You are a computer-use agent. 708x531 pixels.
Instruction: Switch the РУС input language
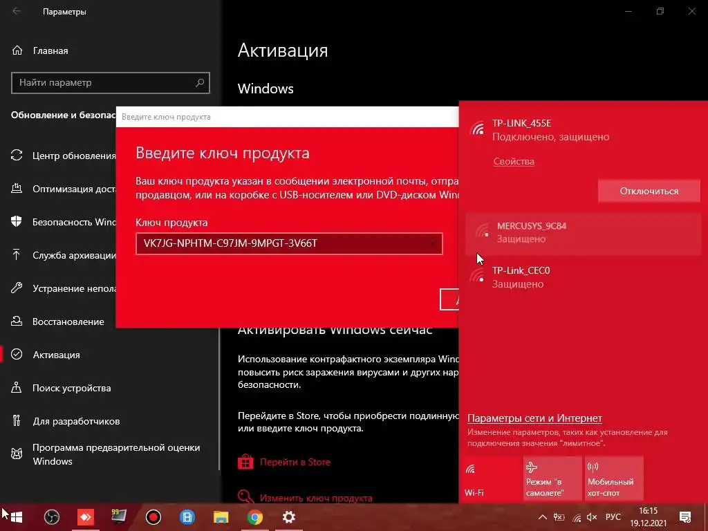(x=613, y=517)
